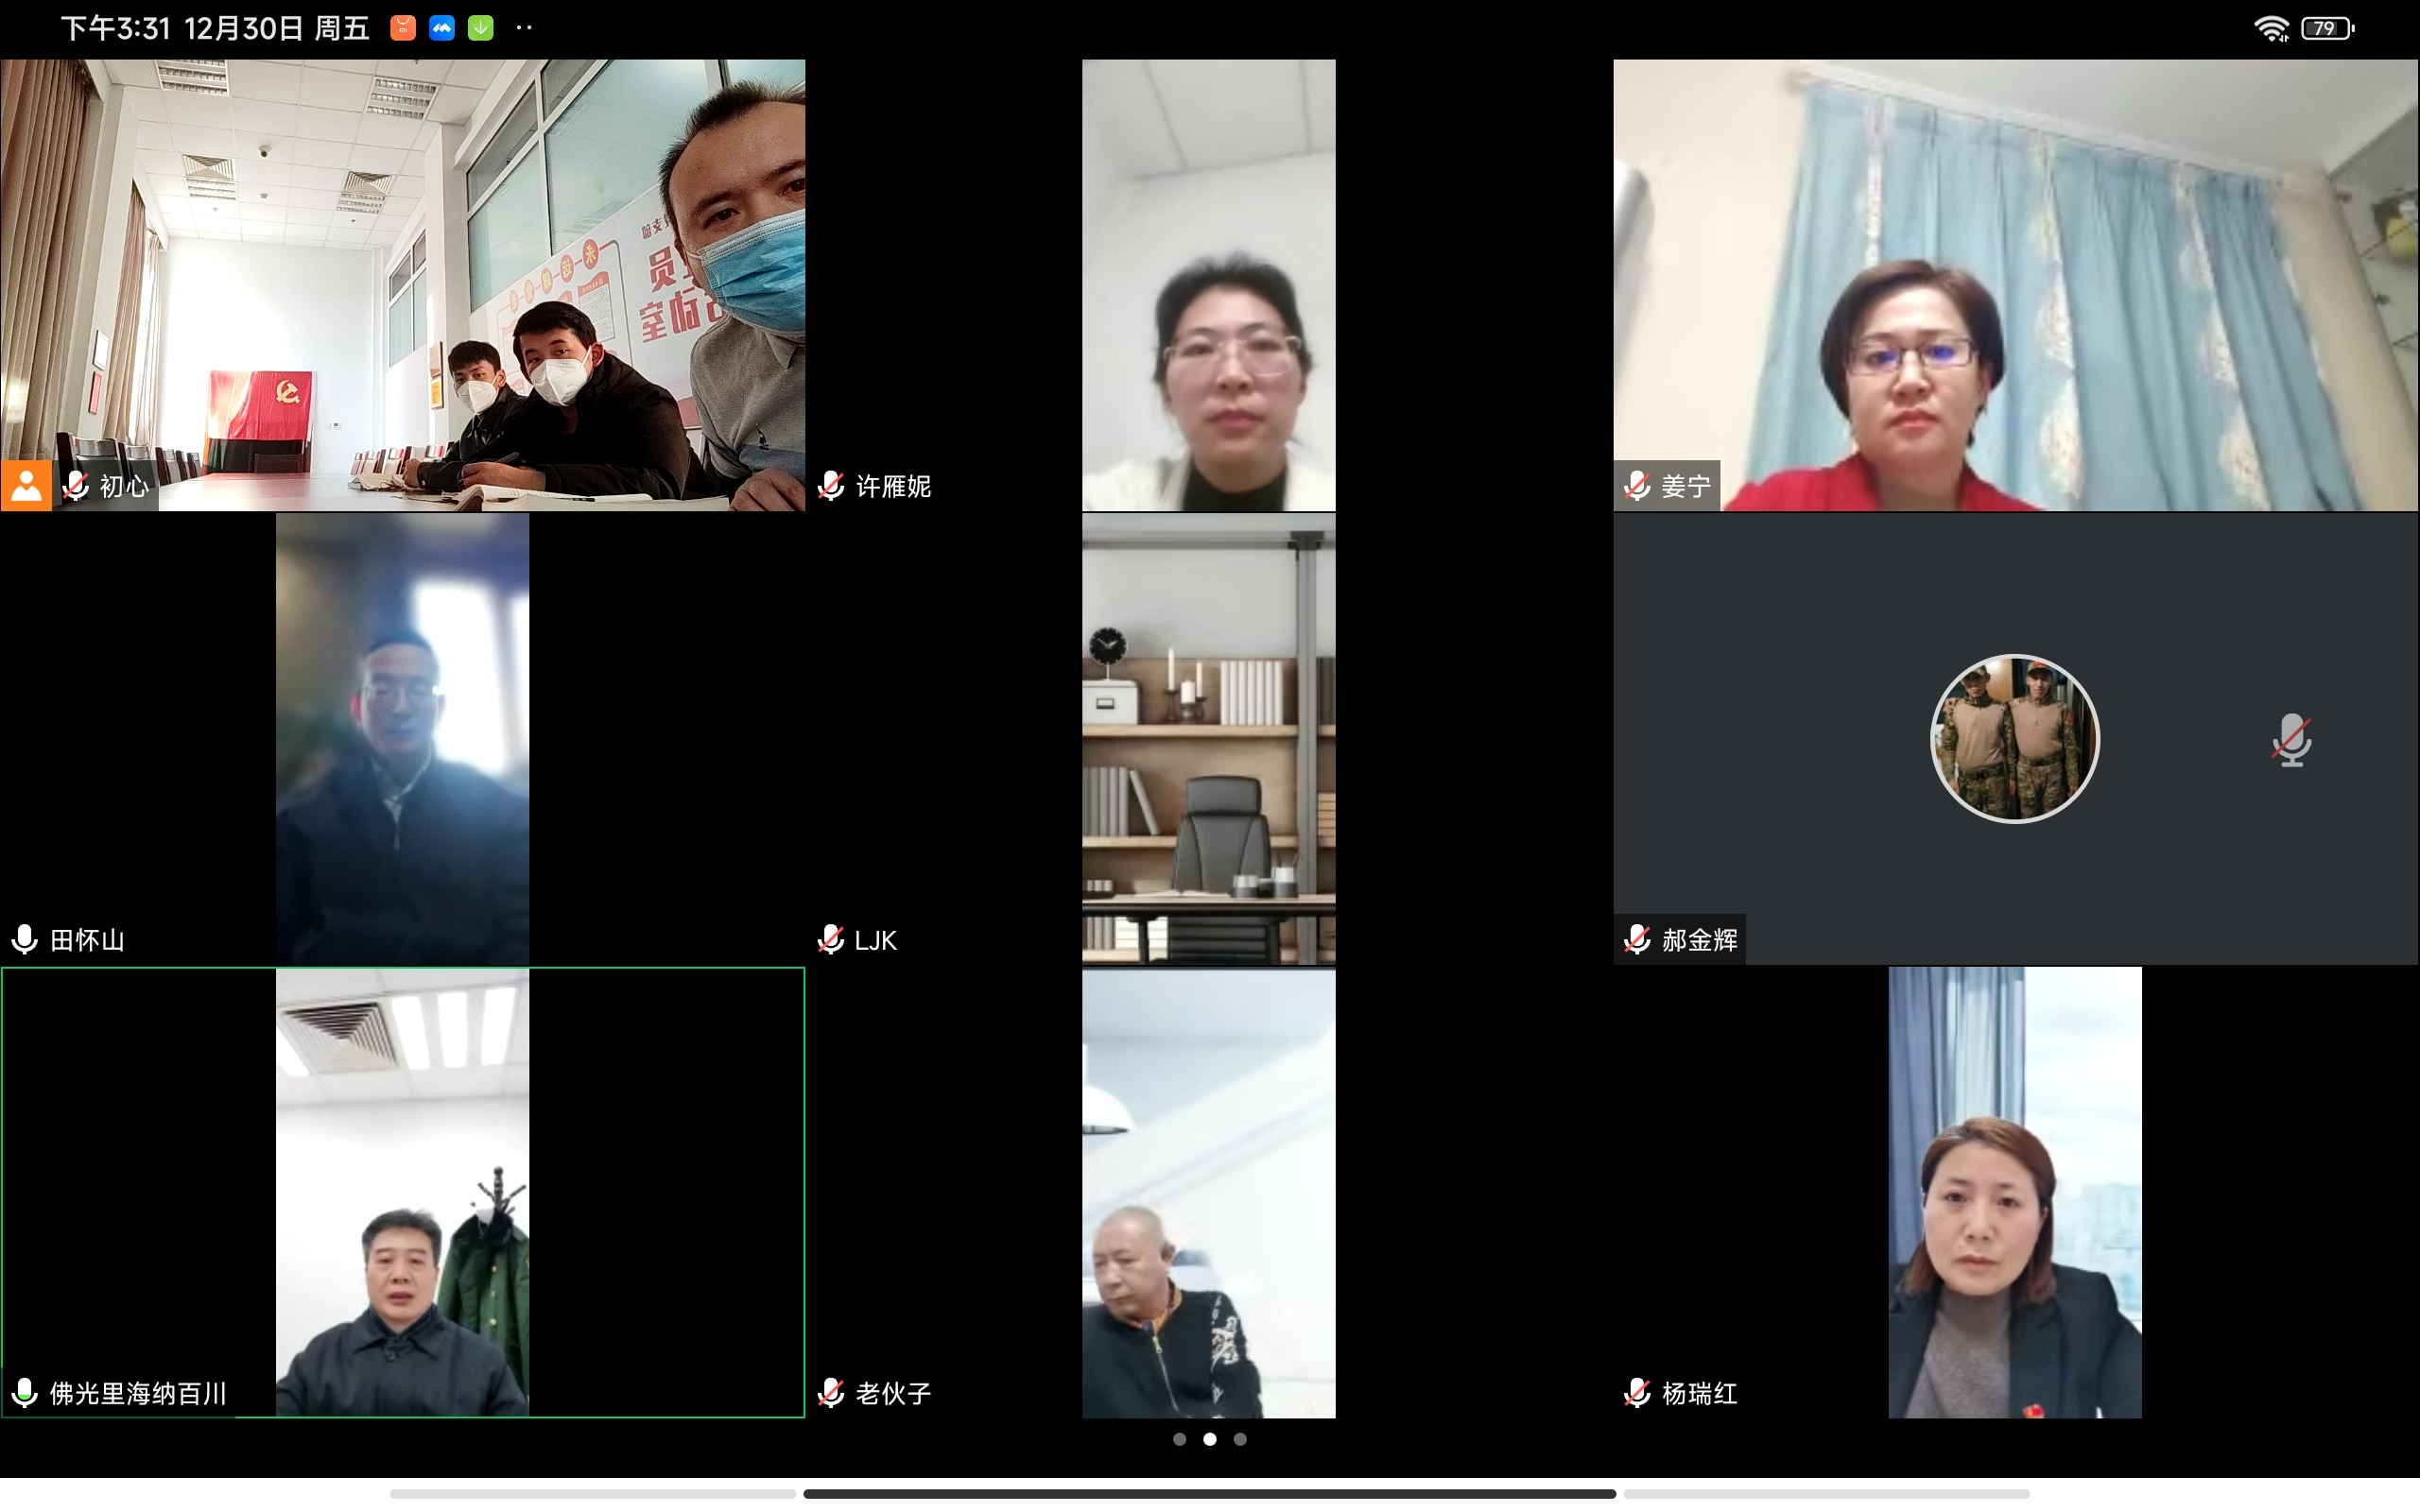The height and width of the screenshot is (1512, 2420).
Task: Click active mic icon beside 田怀山
Action: pos(25,940)
